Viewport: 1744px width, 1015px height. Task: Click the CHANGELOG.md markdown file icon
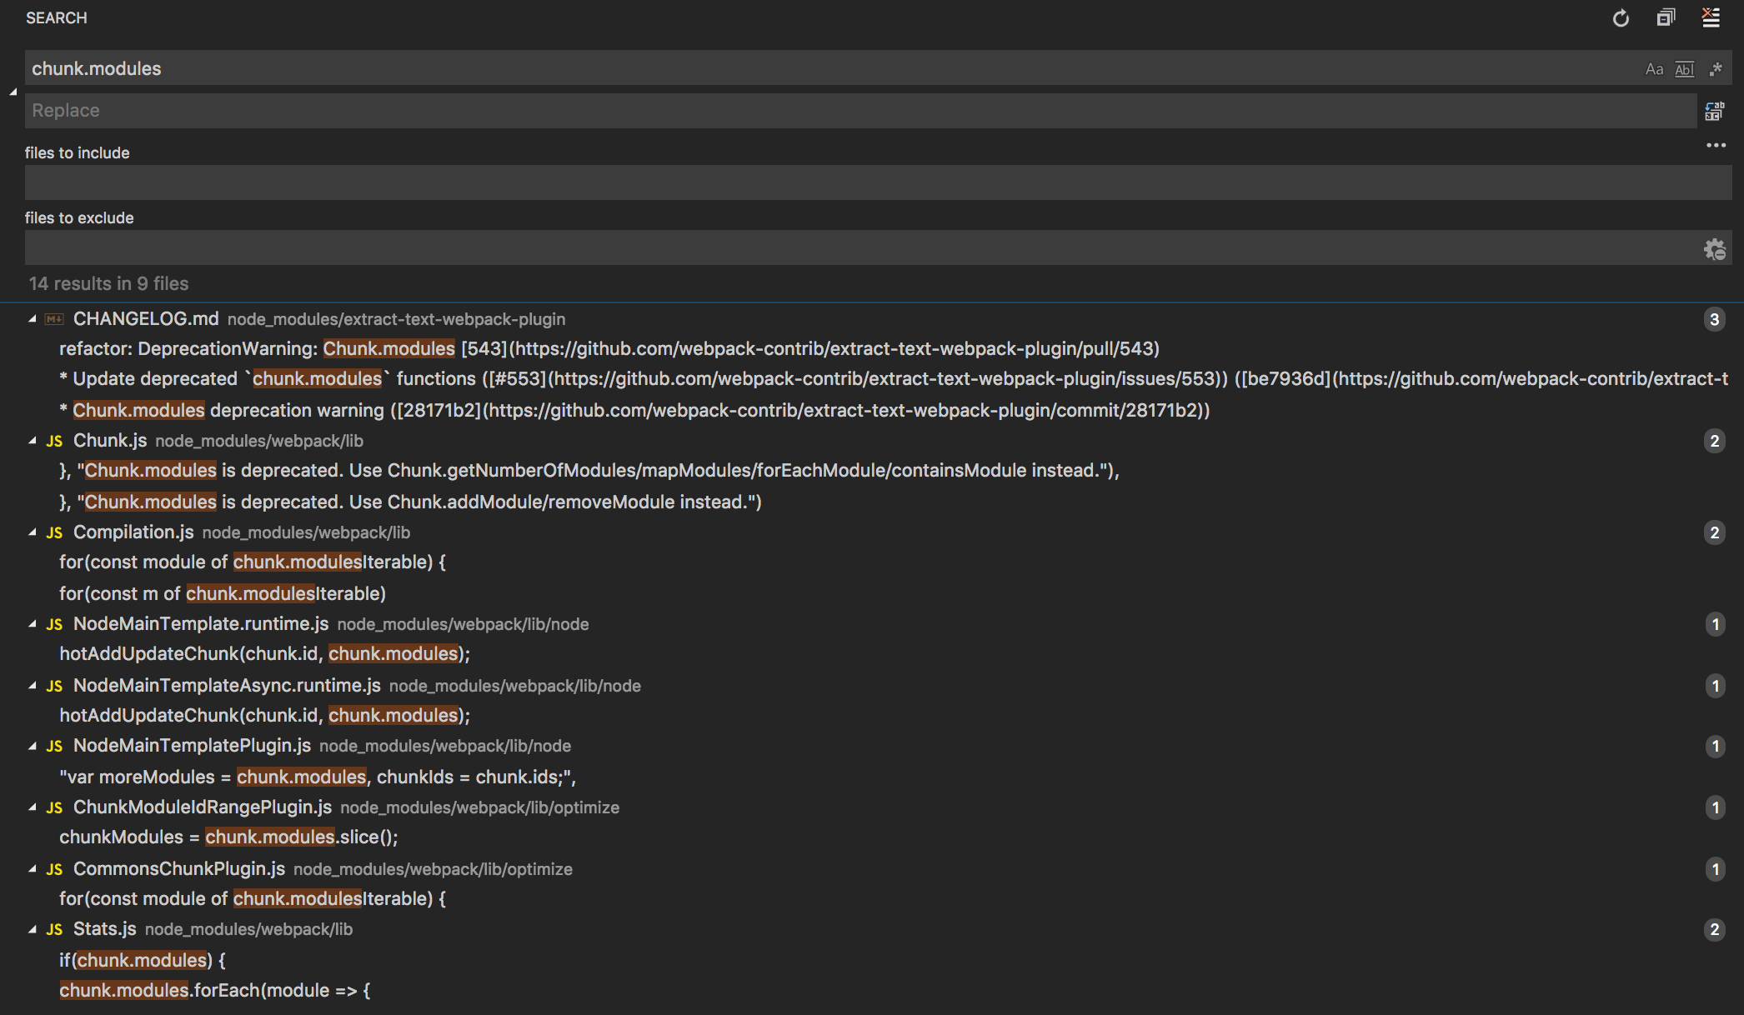[x=55, y=319]
